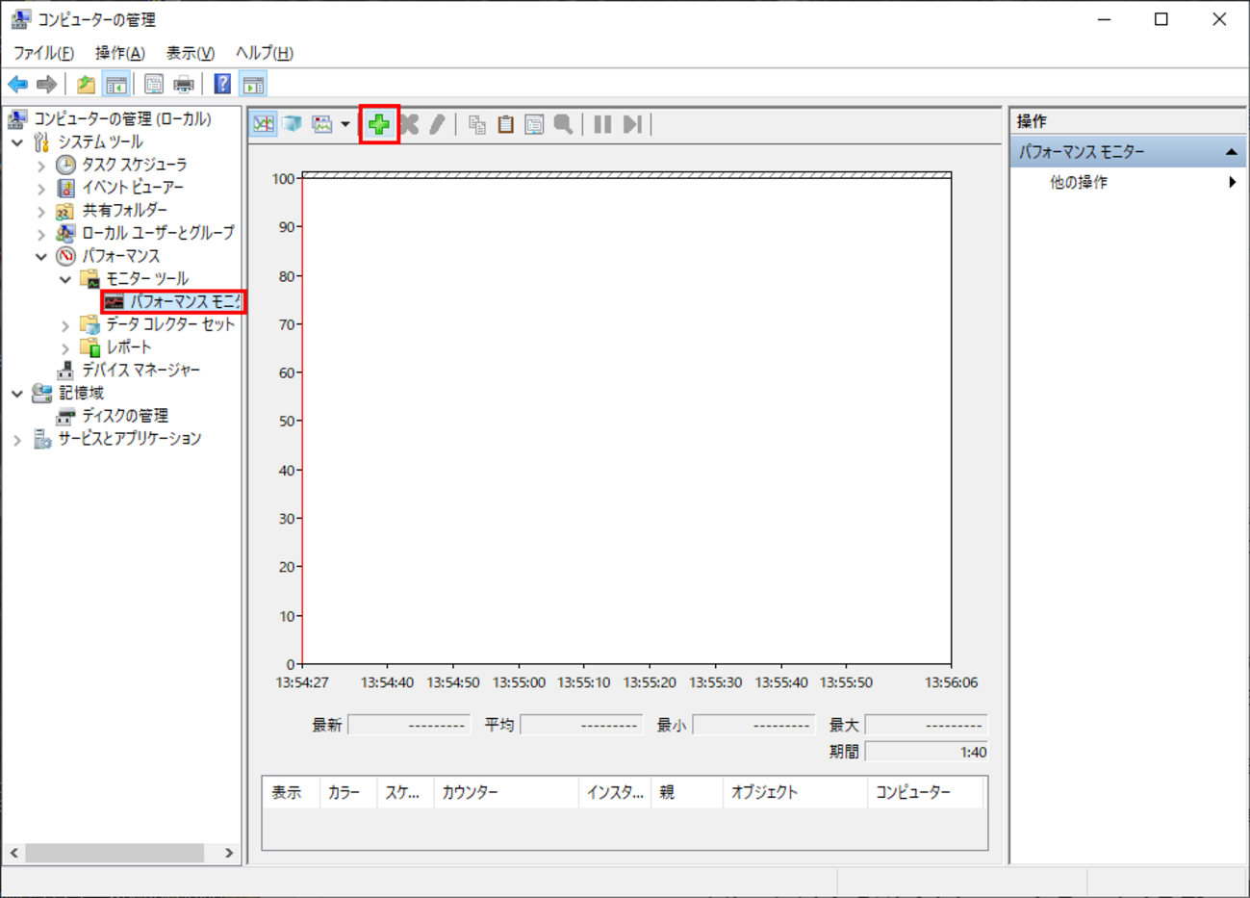This screenshot has width=1250, height=898.
Task: Select データ コレクター セット in the tree
Action: coord(170,325)
